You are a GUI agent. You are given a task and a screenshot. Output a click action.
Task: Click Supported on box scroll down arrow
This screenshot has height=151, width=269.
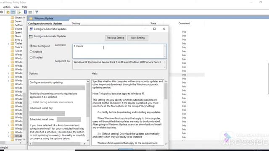[164, 67]
